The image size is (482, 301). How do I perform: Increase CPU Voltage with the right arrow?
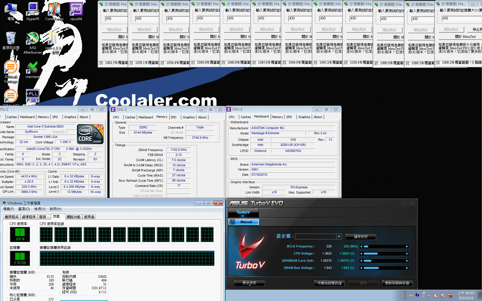coord(407,254)
